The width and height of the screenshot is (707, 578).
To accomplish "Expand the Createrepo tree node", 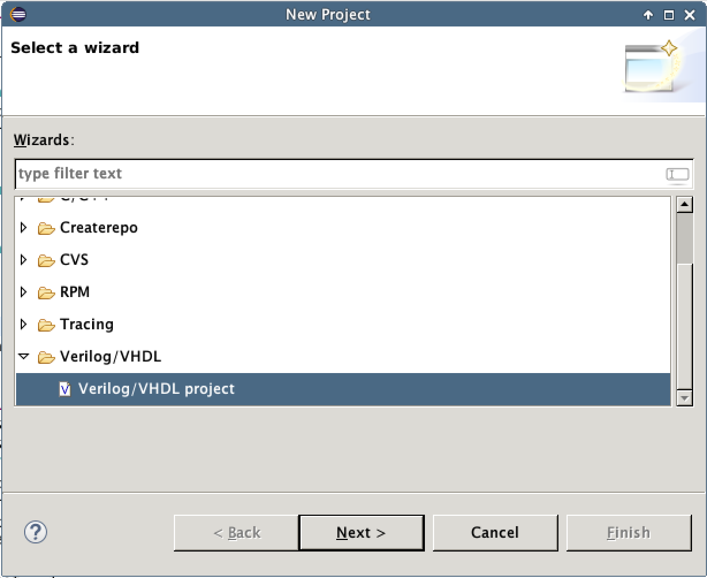I will pyautogui.click(x=24, y=228).
